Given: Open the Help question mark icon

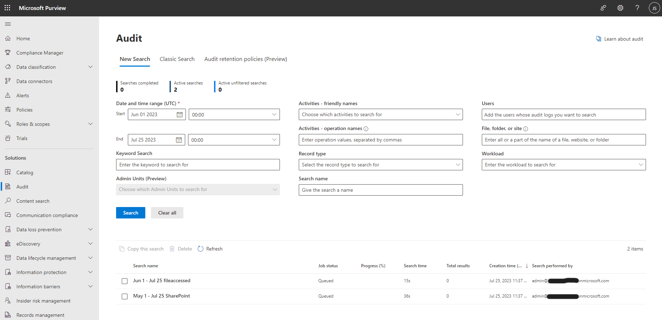Looking at the screenshot, I should click(x=637, y=8).
